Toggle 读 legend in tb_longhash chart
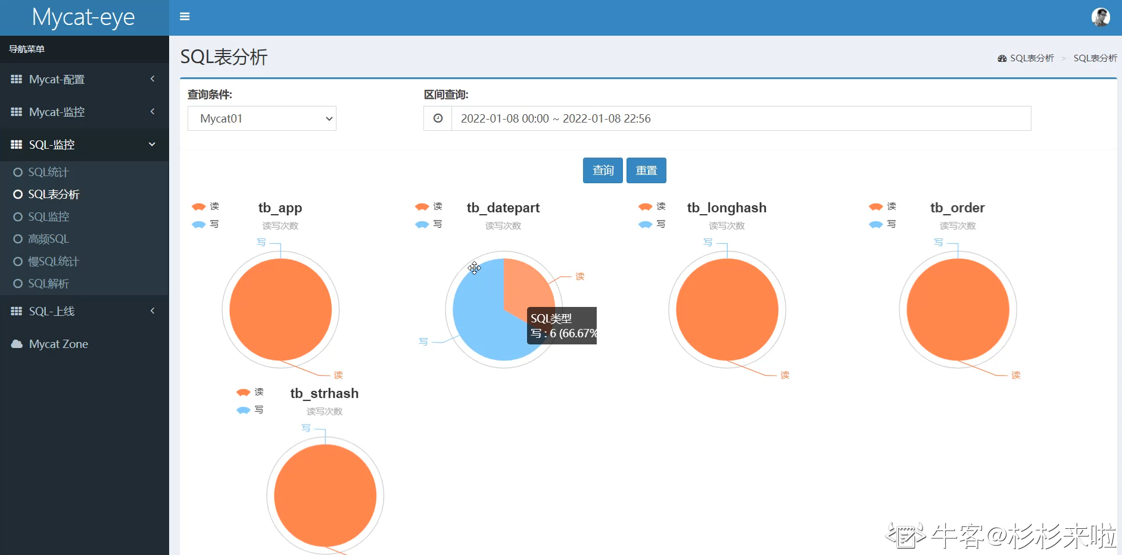Image resolution: width=1122 pixels, height=555 pixels. point(652,206)
